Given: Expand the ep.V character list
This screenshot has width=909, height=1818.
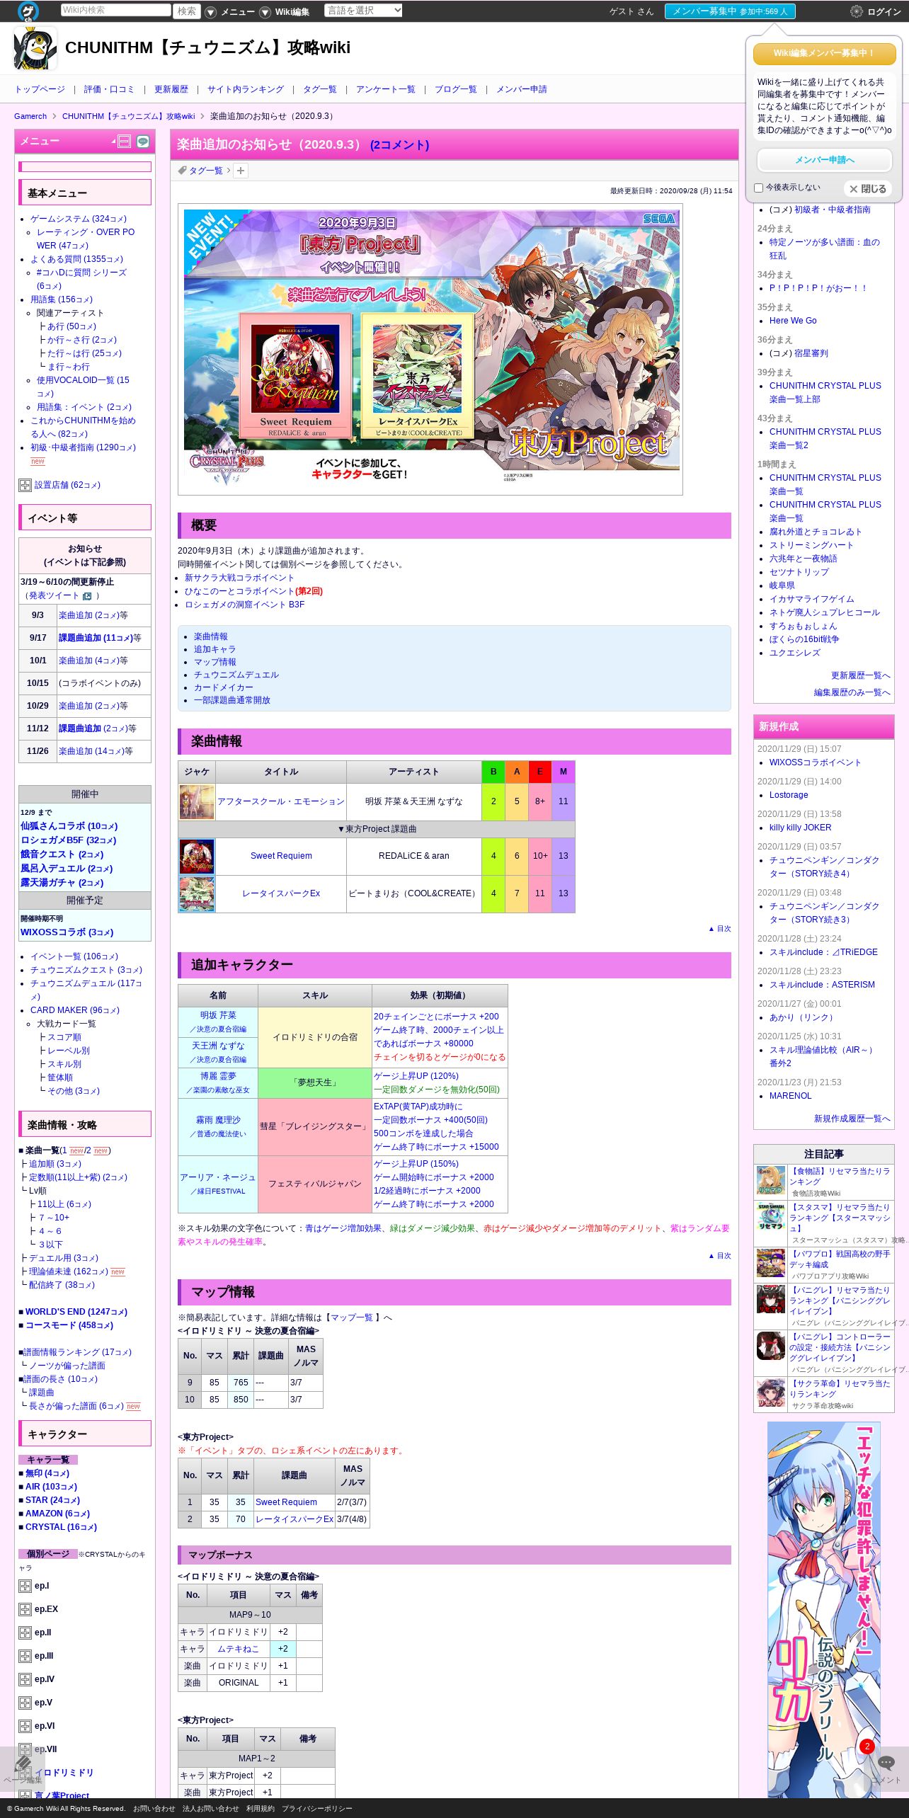Looking at the screenshot, I should [25, 1703].
